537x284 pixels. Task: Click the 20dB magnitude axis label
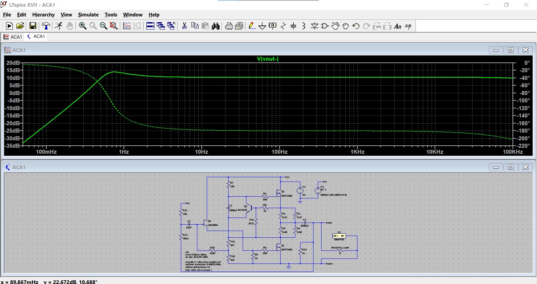point(13,63)
